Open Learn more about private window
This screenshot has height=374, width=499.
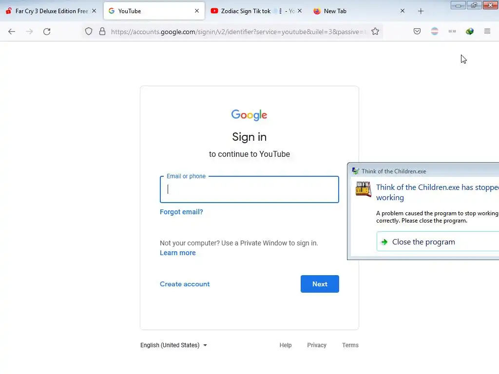(x=177, y=253)
